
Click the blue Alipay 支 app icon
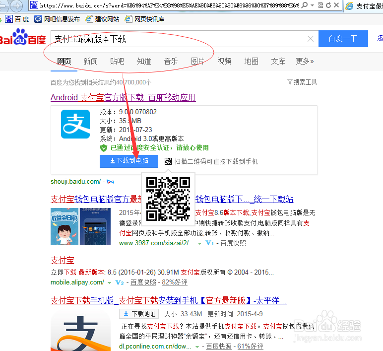(x=75, y=124)
